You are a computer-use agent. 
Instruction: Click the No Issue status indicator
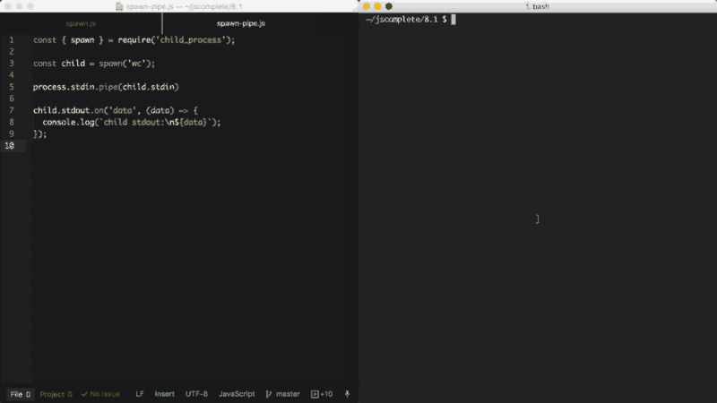pos(100,394)
